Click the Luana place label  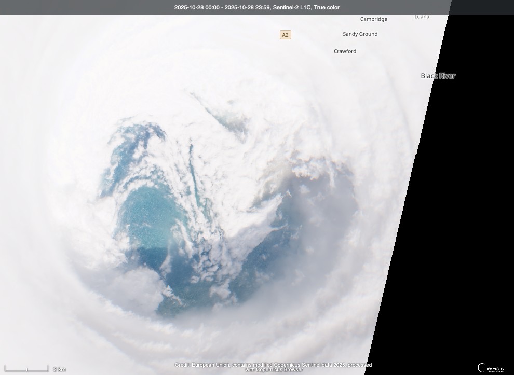pos(422,17)
